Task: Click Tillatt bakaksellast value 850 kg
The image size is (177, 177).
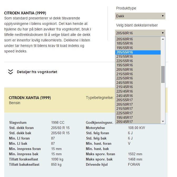Action: click(56, 165)
